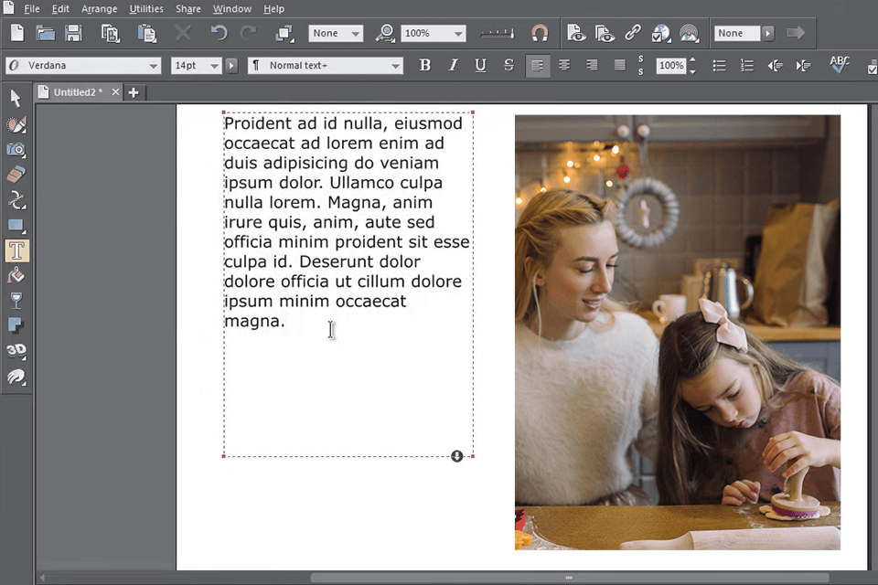Toggle Italic formatting
This screenshot has width=878, height=585.
tap(453, 66)
